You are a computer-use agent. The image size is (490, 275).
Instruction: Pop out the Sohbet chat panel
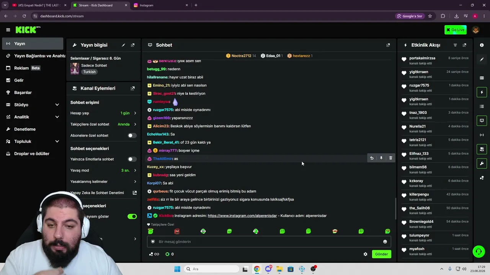388,45
